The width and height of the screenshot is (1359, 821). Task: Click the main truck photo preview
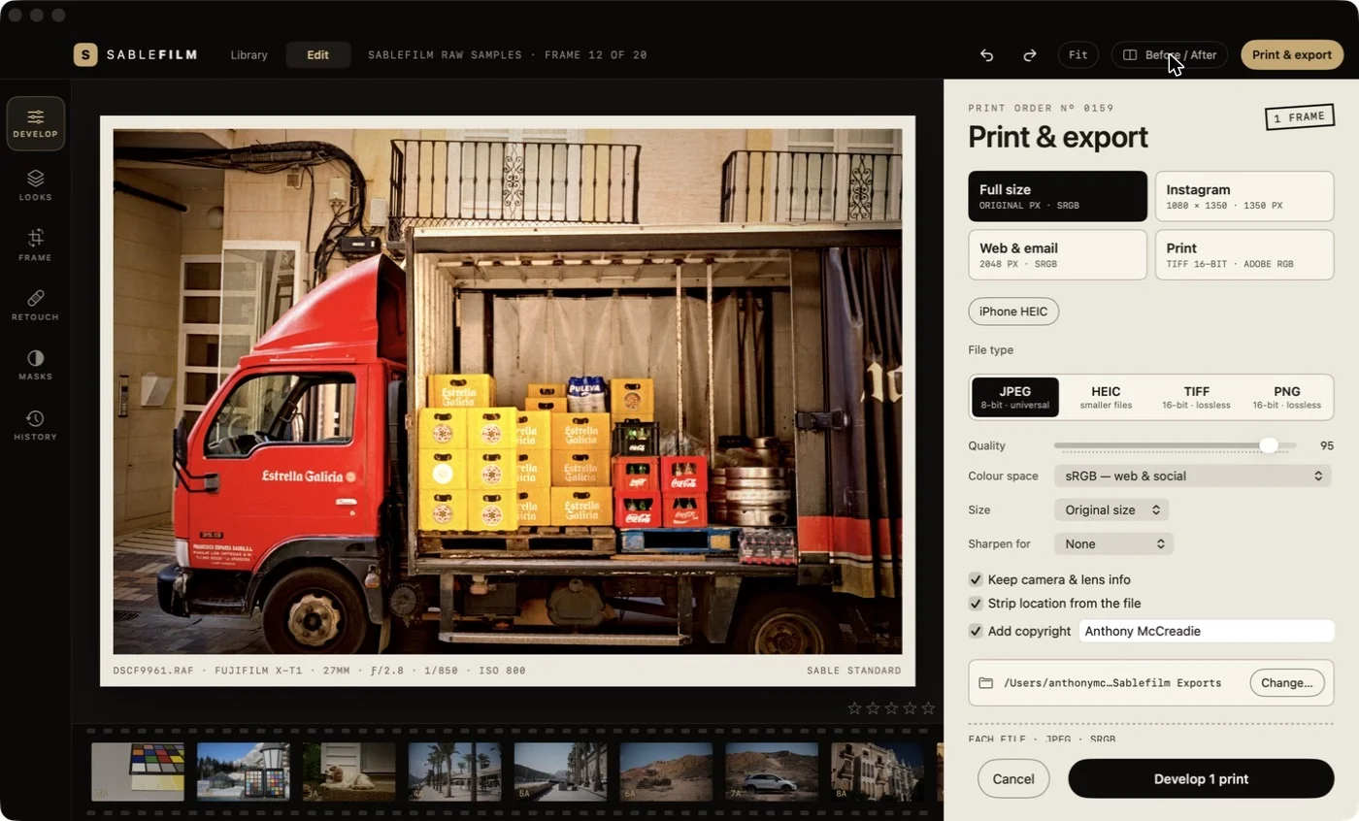(x=508, y=391)
